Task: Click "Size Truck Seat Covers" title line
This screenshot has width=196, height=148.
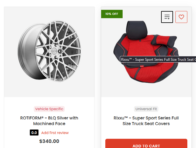Action: tap(146, 124)
